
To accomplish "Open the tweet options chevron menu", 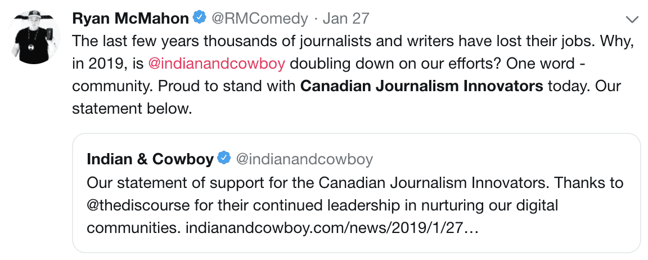I will (632, 20).
